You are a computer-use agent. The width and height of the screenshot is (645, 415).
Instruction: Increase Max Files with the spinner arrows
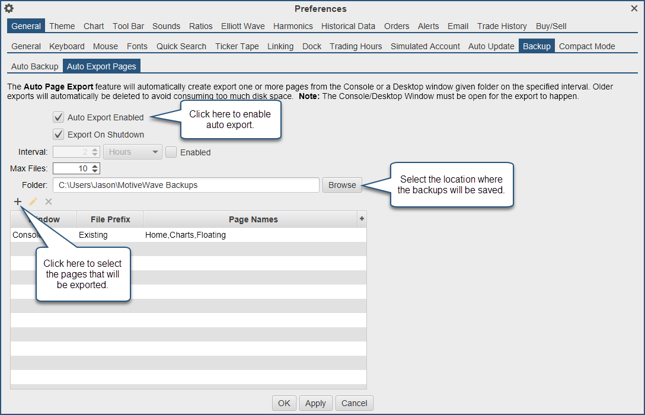click(x=95, y=166)
